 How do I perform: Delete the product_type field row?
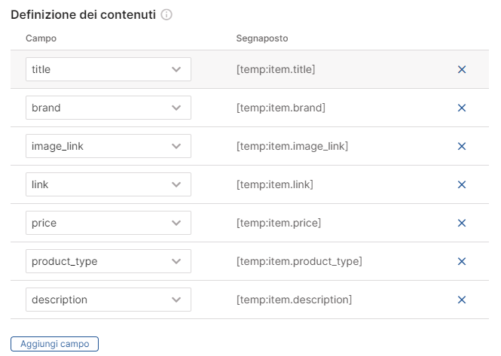coord(462,261)
